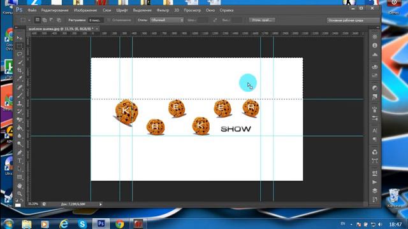
Task: Select the Rectangle shape tool
Action: [x=20, y=177]
